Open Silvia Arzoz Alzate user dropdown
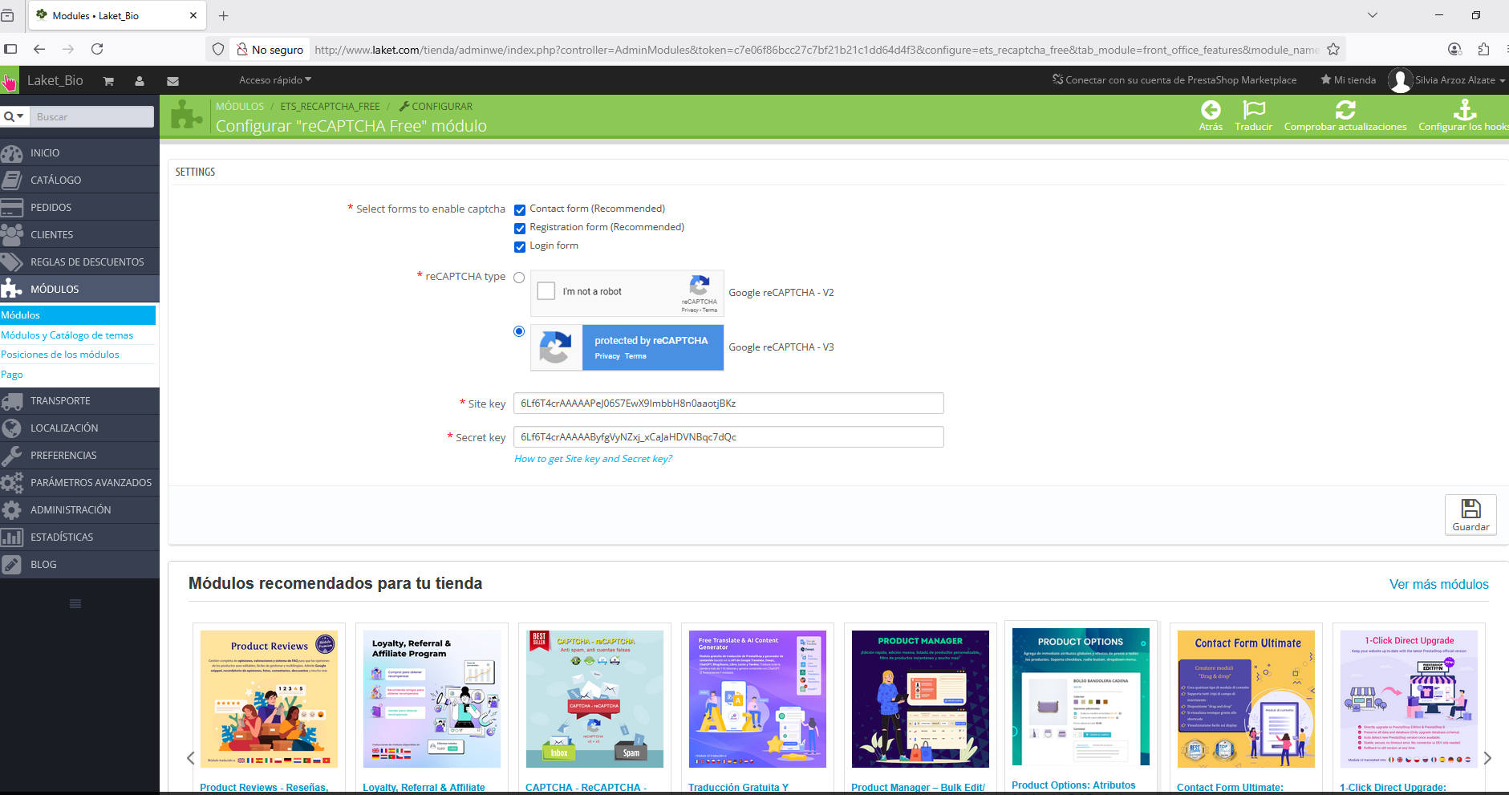Viewport: 1509px width, 795px height. coord(1447,80)
